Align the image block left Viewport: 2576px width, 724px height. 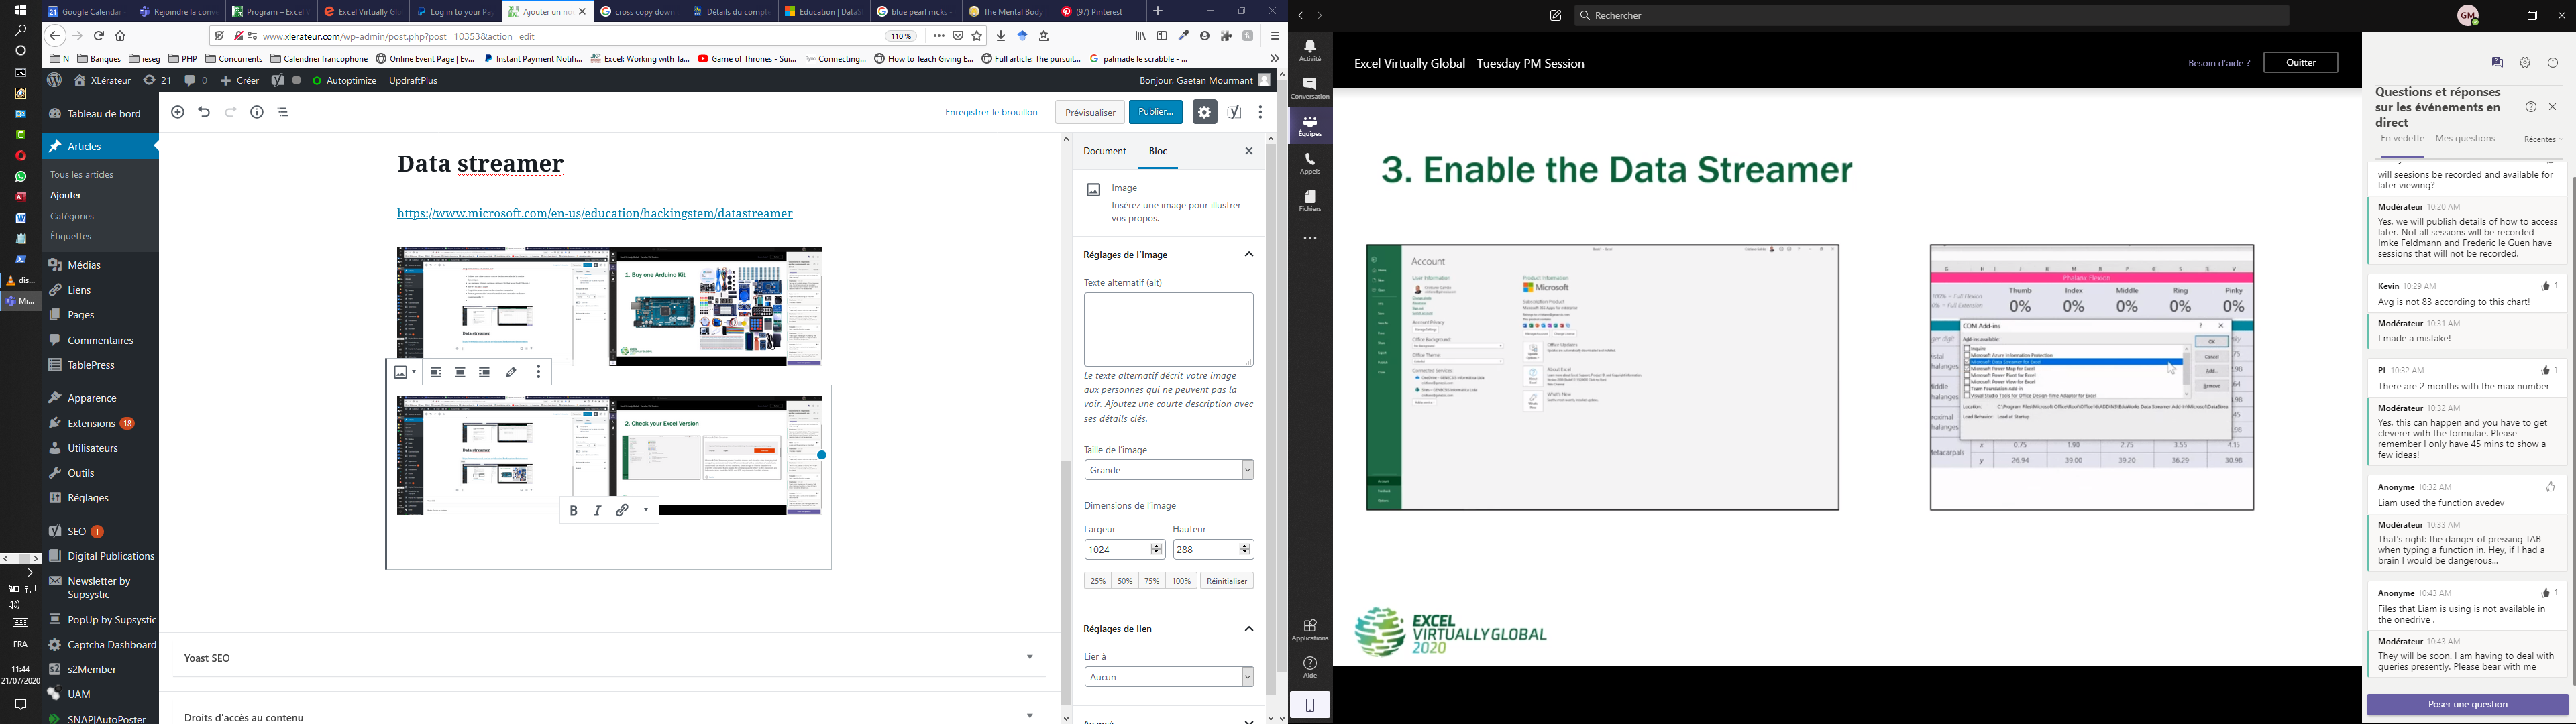436,372
